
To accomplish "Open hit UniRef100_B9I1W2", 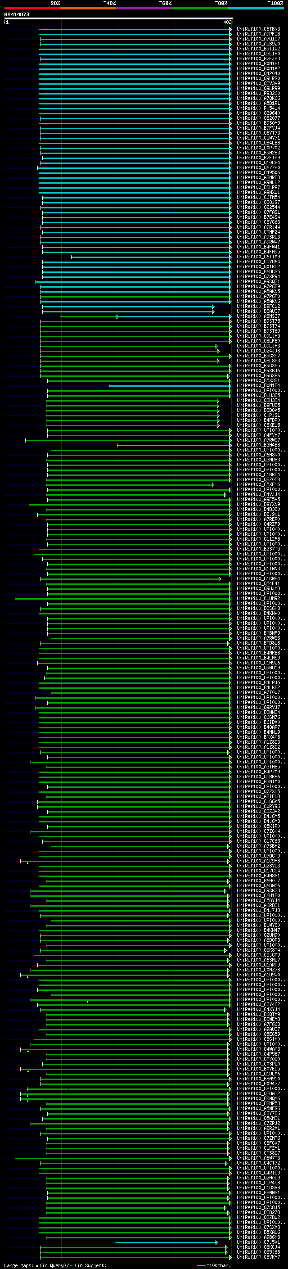I will point(258,49).
